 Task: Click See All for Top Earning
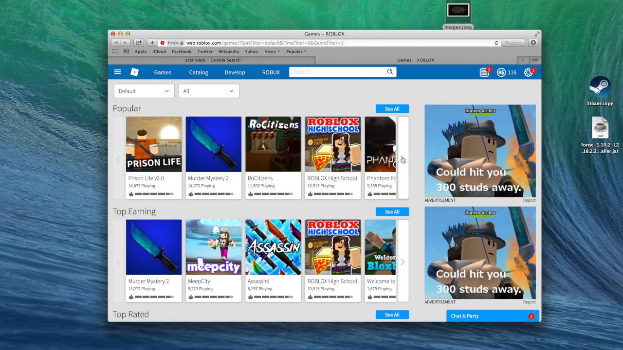point(392,212)
